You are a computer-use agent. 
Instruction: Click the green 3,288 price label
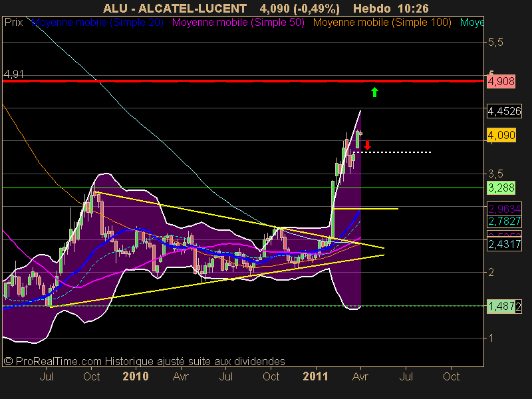[x=501, y=188]
